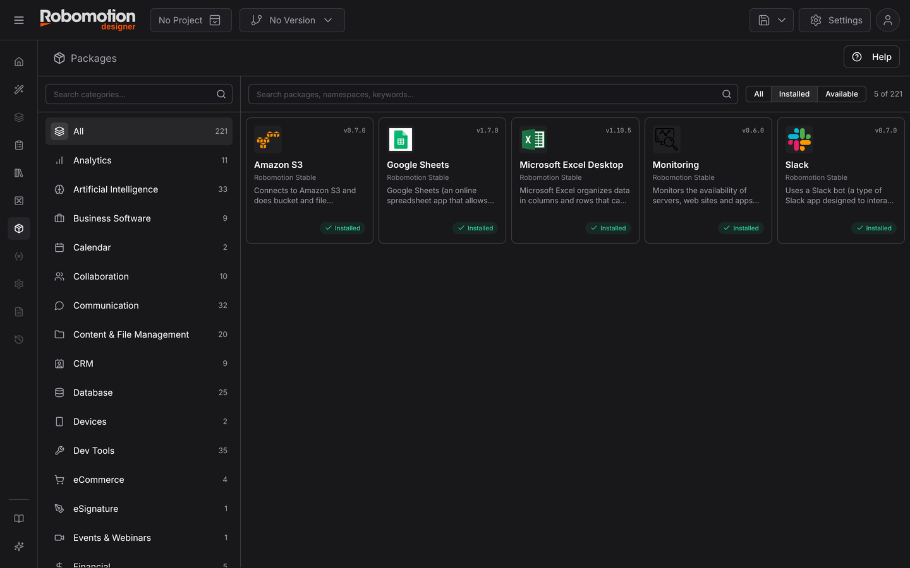Open the variables (x) sidebar icon

(x=19, y=256)
